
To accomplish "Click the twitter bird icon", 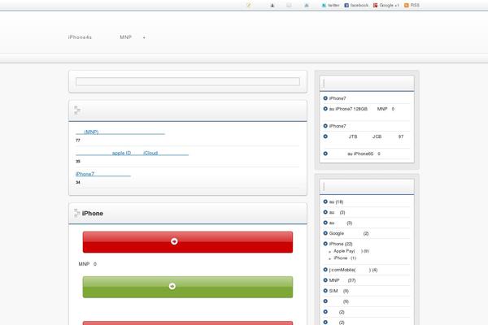I will pyautogui.click(x=324, y=6).
